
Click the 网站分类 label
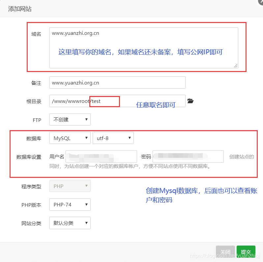pos(31,223)
